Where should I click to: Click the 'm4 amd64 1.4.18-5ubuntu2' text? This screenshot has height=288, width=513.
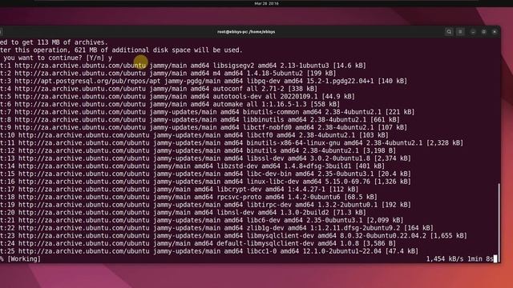pos(258,73)
